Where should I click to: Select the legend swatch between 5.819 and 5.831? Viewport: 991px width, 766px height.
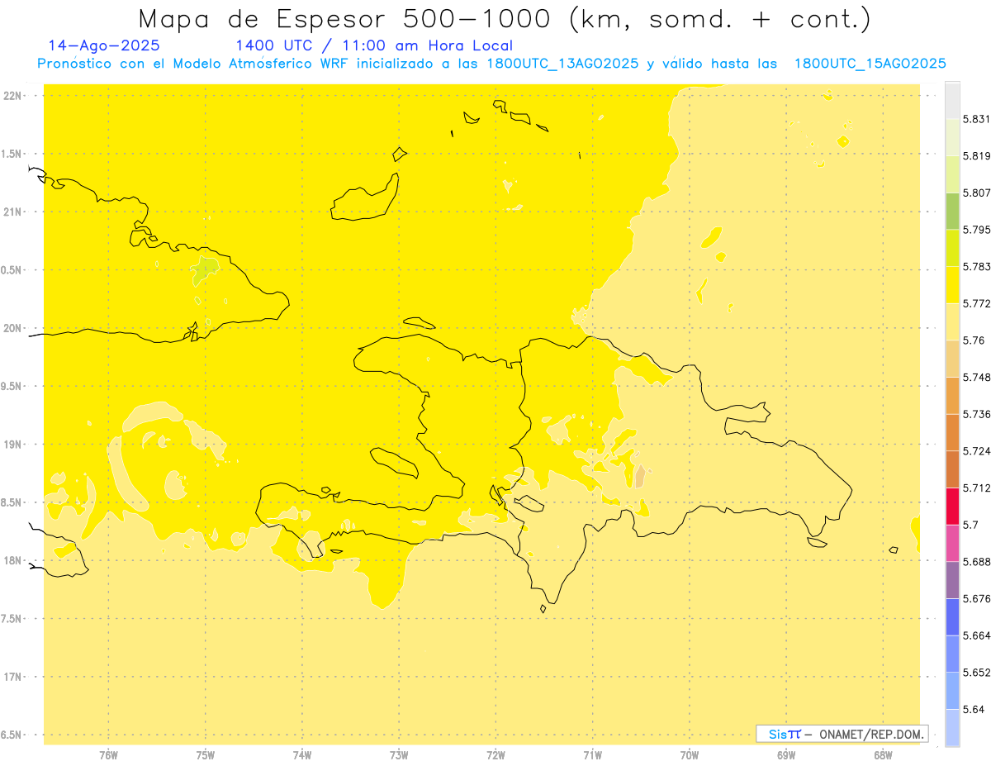pos(952,136)
